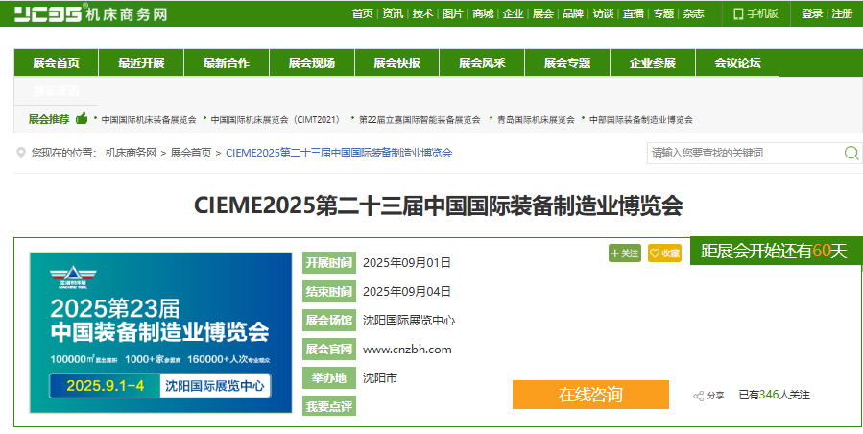This screenshot has height=434, width=863.
Task: Click the www.cnzbh.com website text
Action: click(407, 350)
